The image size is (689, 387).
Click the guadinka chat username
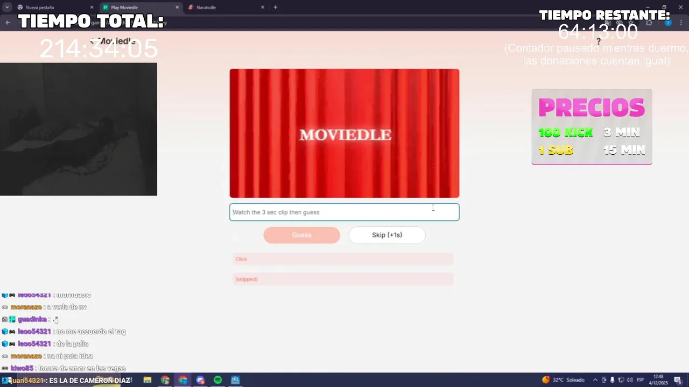tap(32, 319)
